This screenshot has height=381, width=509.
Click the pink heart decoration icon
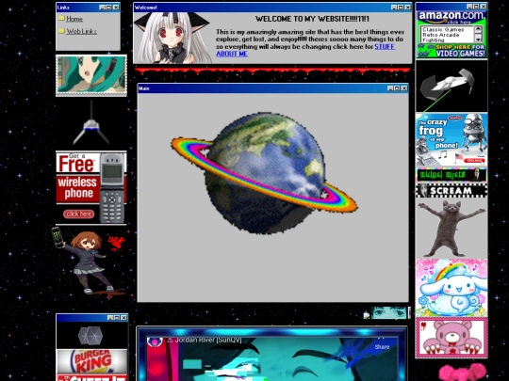[x=463, y=372]
